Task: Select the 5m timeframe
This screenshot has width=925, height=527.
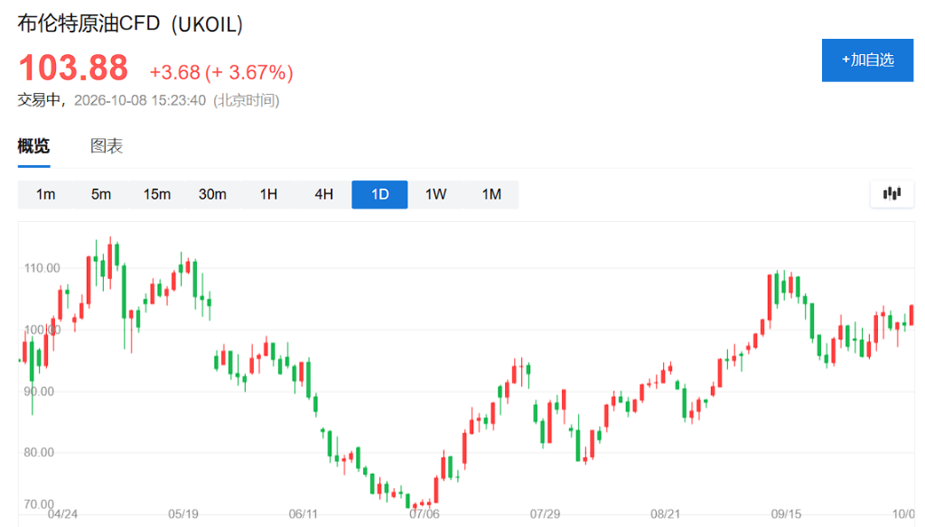Action: (101, 195)
